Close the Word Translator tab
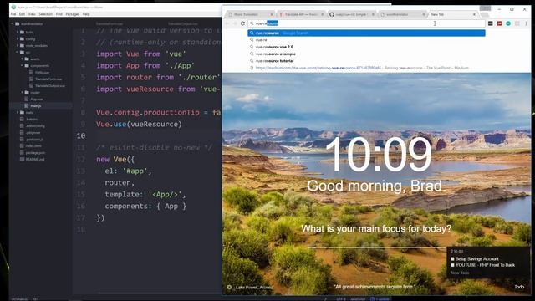Image resolution: width=535 pixels, height=301 pixels. coord(272,14)
